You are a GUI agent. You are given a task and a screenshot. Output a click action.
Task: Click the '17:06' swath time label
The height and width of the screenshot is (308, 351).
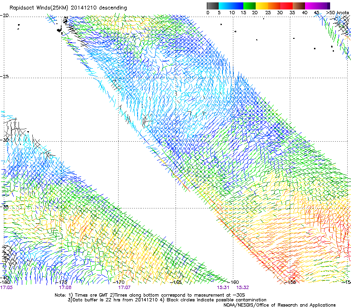pyautogui.click(x=65, y=288)
